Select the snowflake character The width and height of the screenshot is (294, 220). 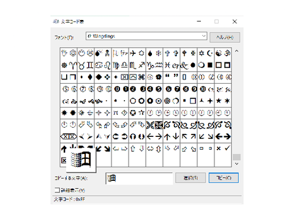[x=159, y=53]
